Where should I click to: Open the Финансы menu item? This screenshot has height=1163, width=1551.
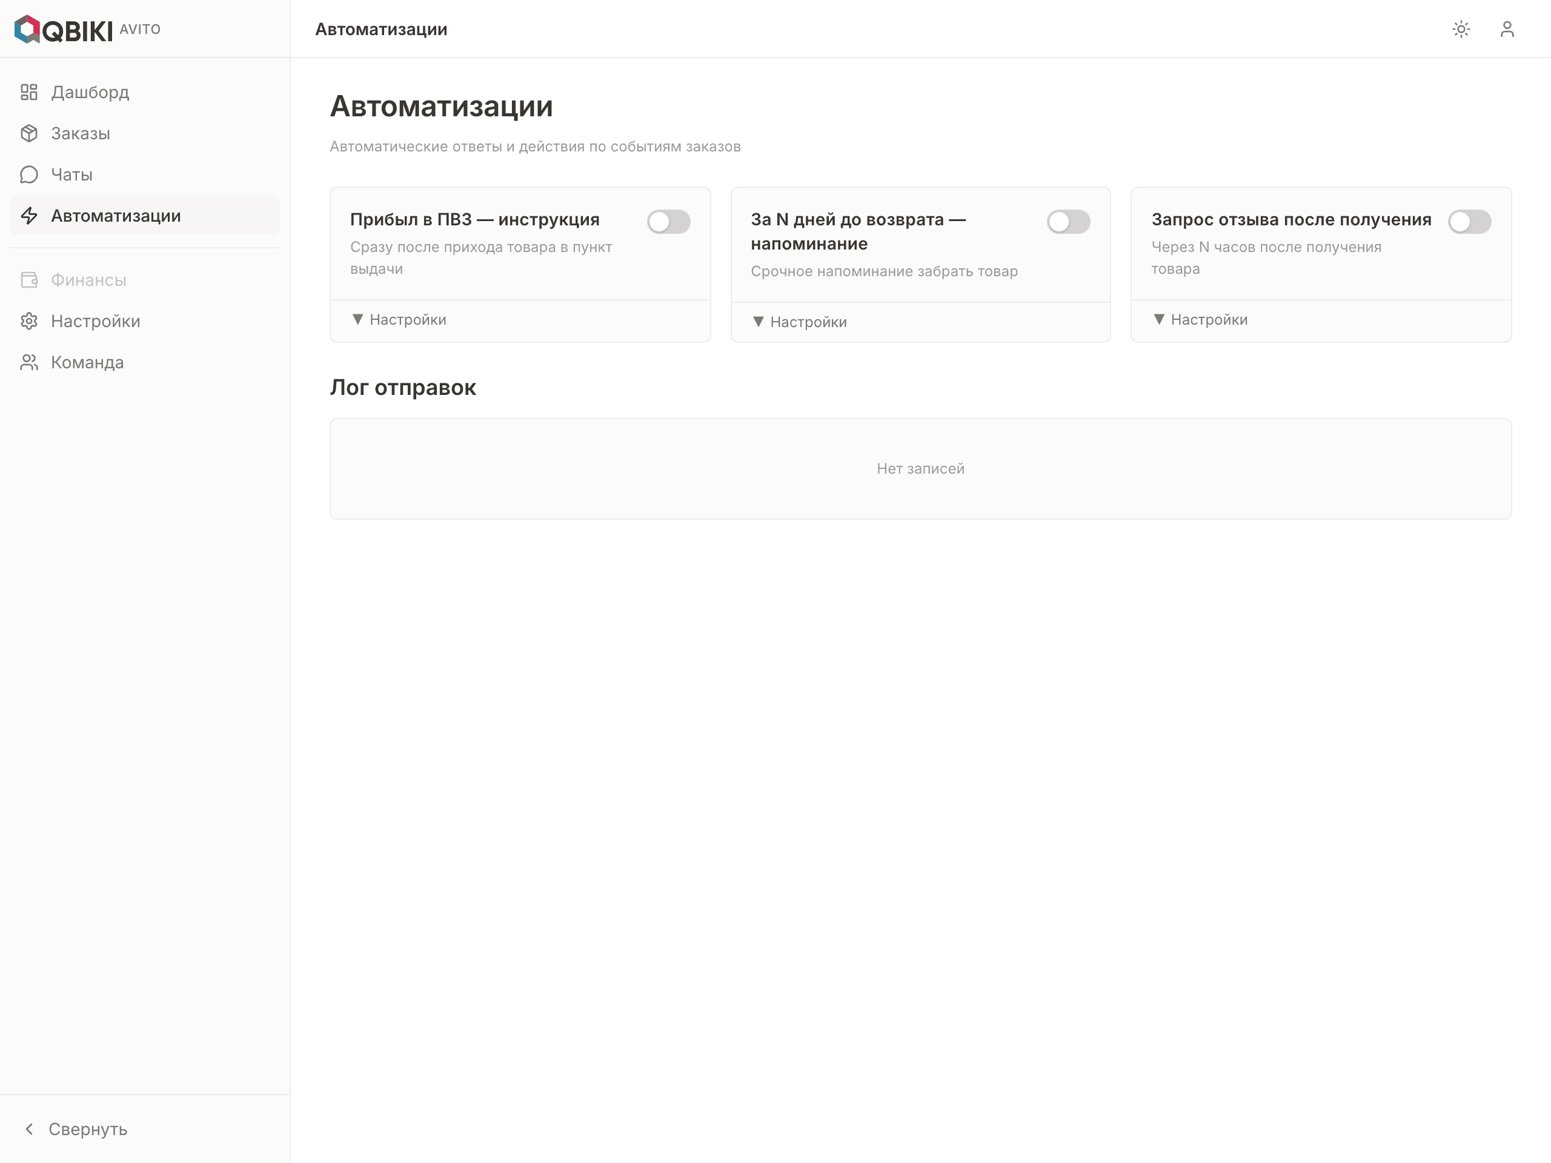(144, 280)
